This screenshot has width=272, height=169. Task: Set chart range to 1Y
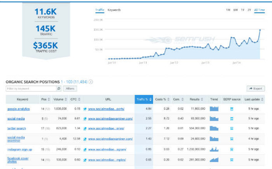243,10
